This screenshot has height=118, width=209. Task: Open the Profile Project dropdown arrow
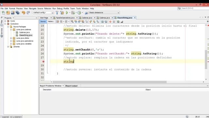coord(82,13)
